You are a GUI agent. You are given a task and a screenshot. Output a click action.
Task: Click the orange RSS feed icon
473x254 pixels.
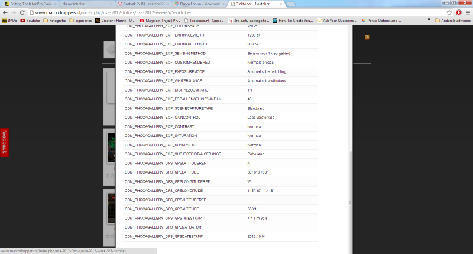click(367, 37)
